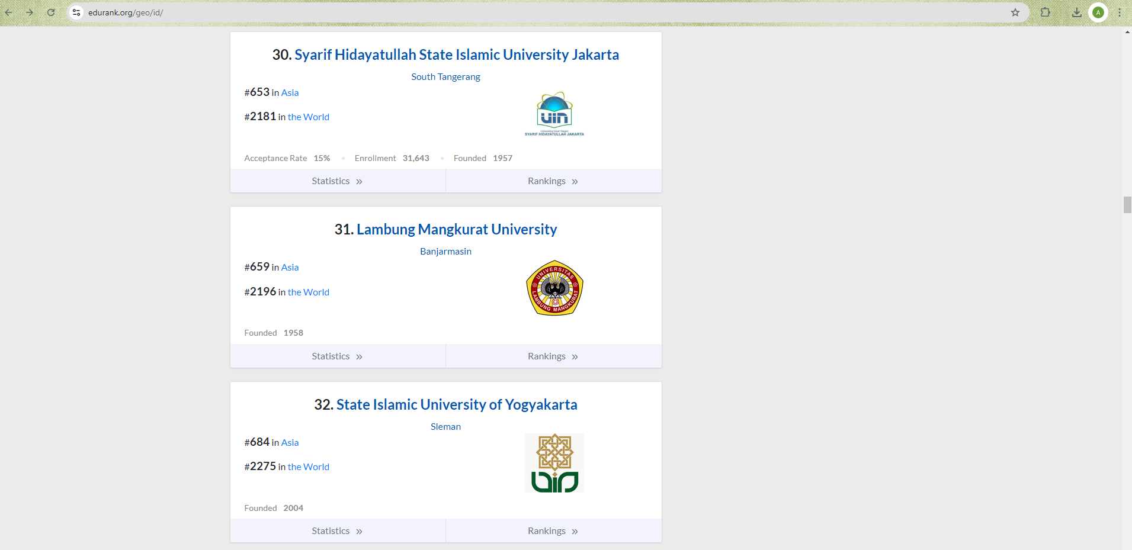Image resolution: width=1132 pixels, height=550 pixels.
Task: Click the vertical scrollbar thumb
Action: tap(1127, 205)
